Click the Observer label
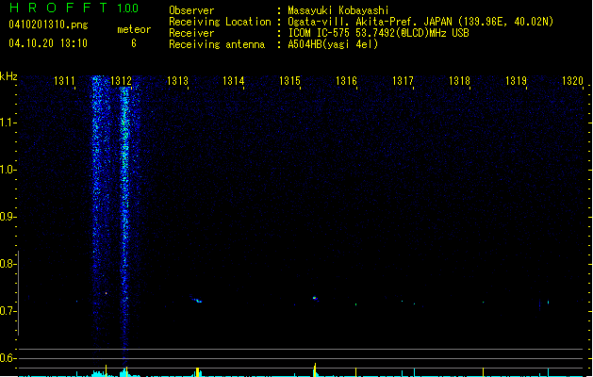This screenshot has height=377, width=593. click(191, 10)
